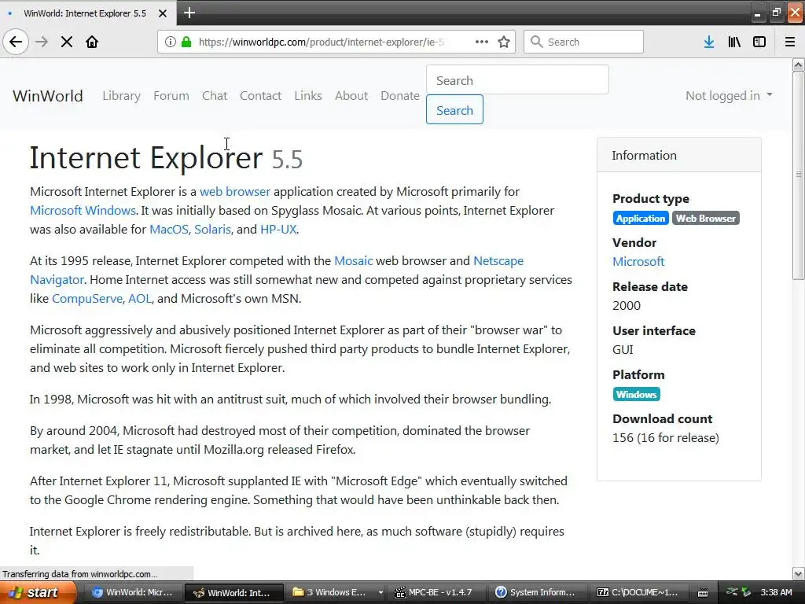Open the About nav item
The image size is (805, 604).
[351, 95]
